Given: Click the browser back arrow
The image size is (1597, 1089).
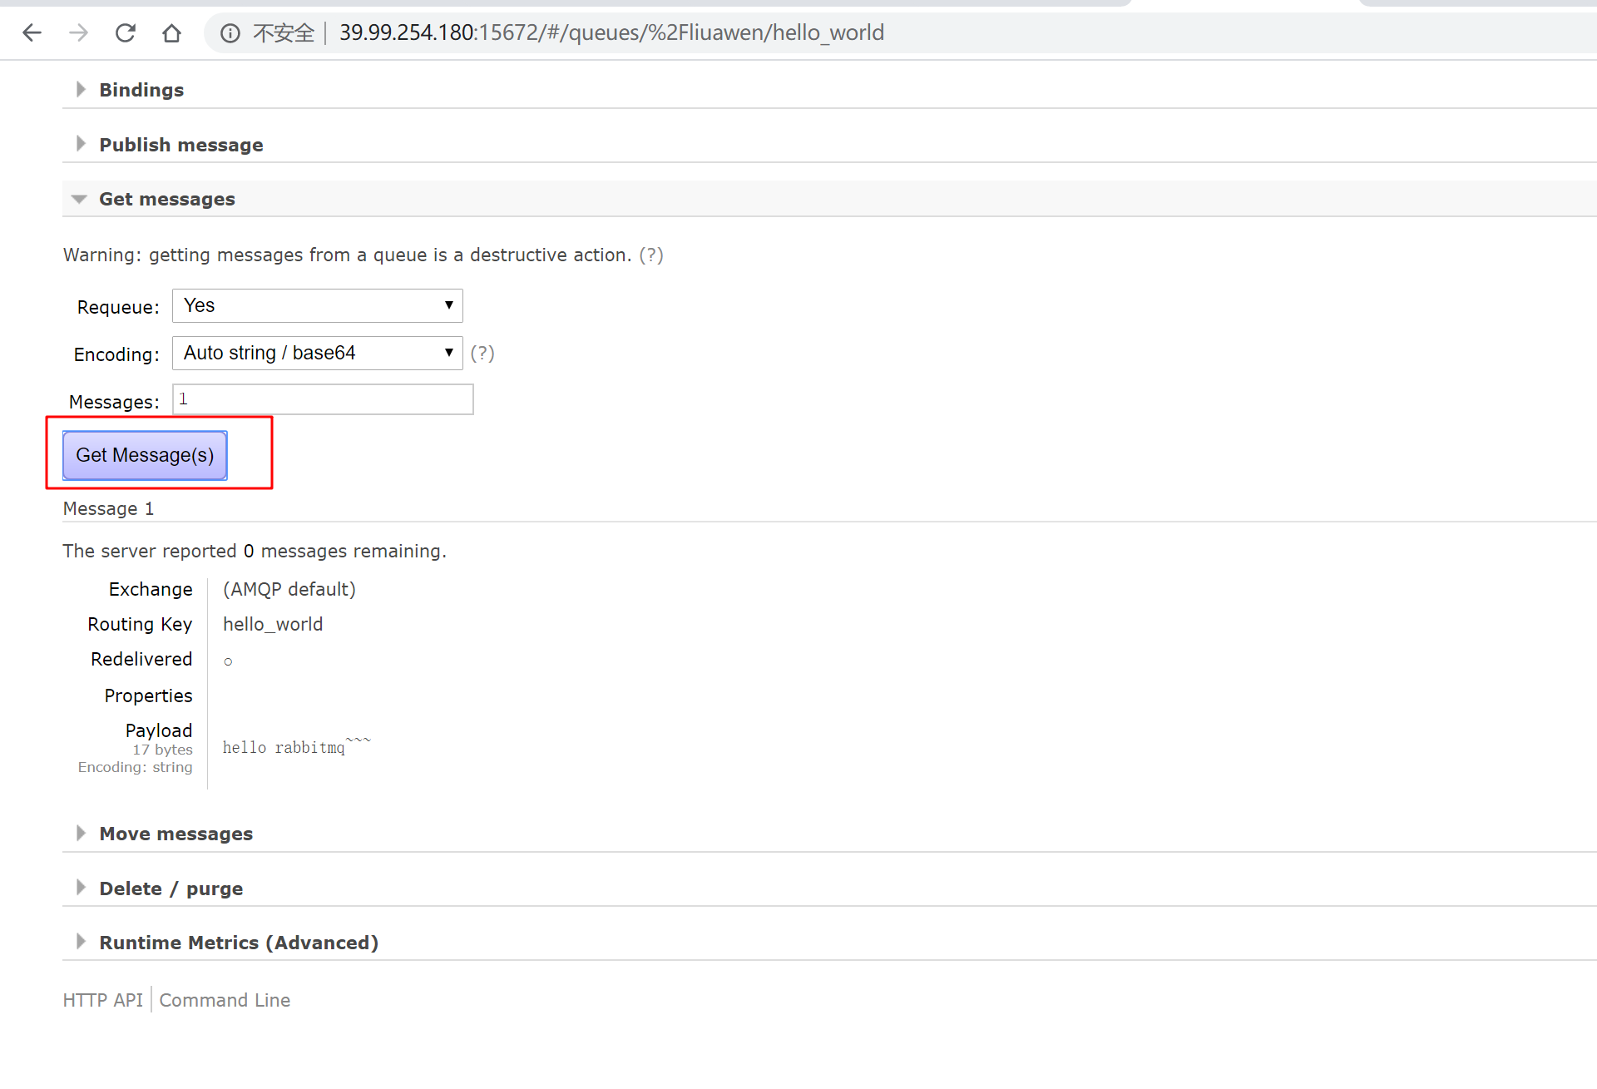Looking at the screenshot, I should pos(32,33).
